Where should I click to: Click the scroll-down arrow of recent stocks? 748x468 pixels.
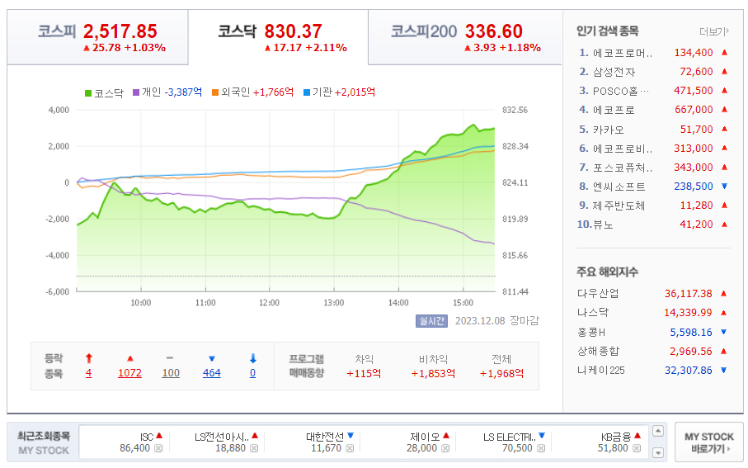(658, 452)
